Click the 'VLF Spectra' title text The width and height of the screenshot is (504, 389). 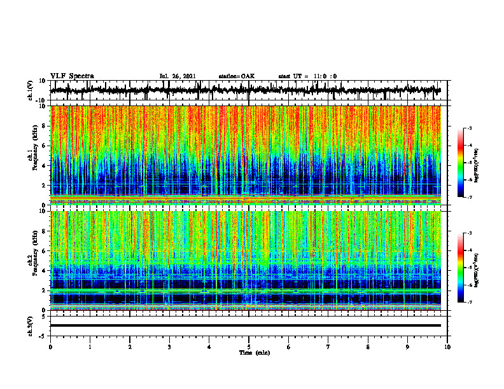72,76
